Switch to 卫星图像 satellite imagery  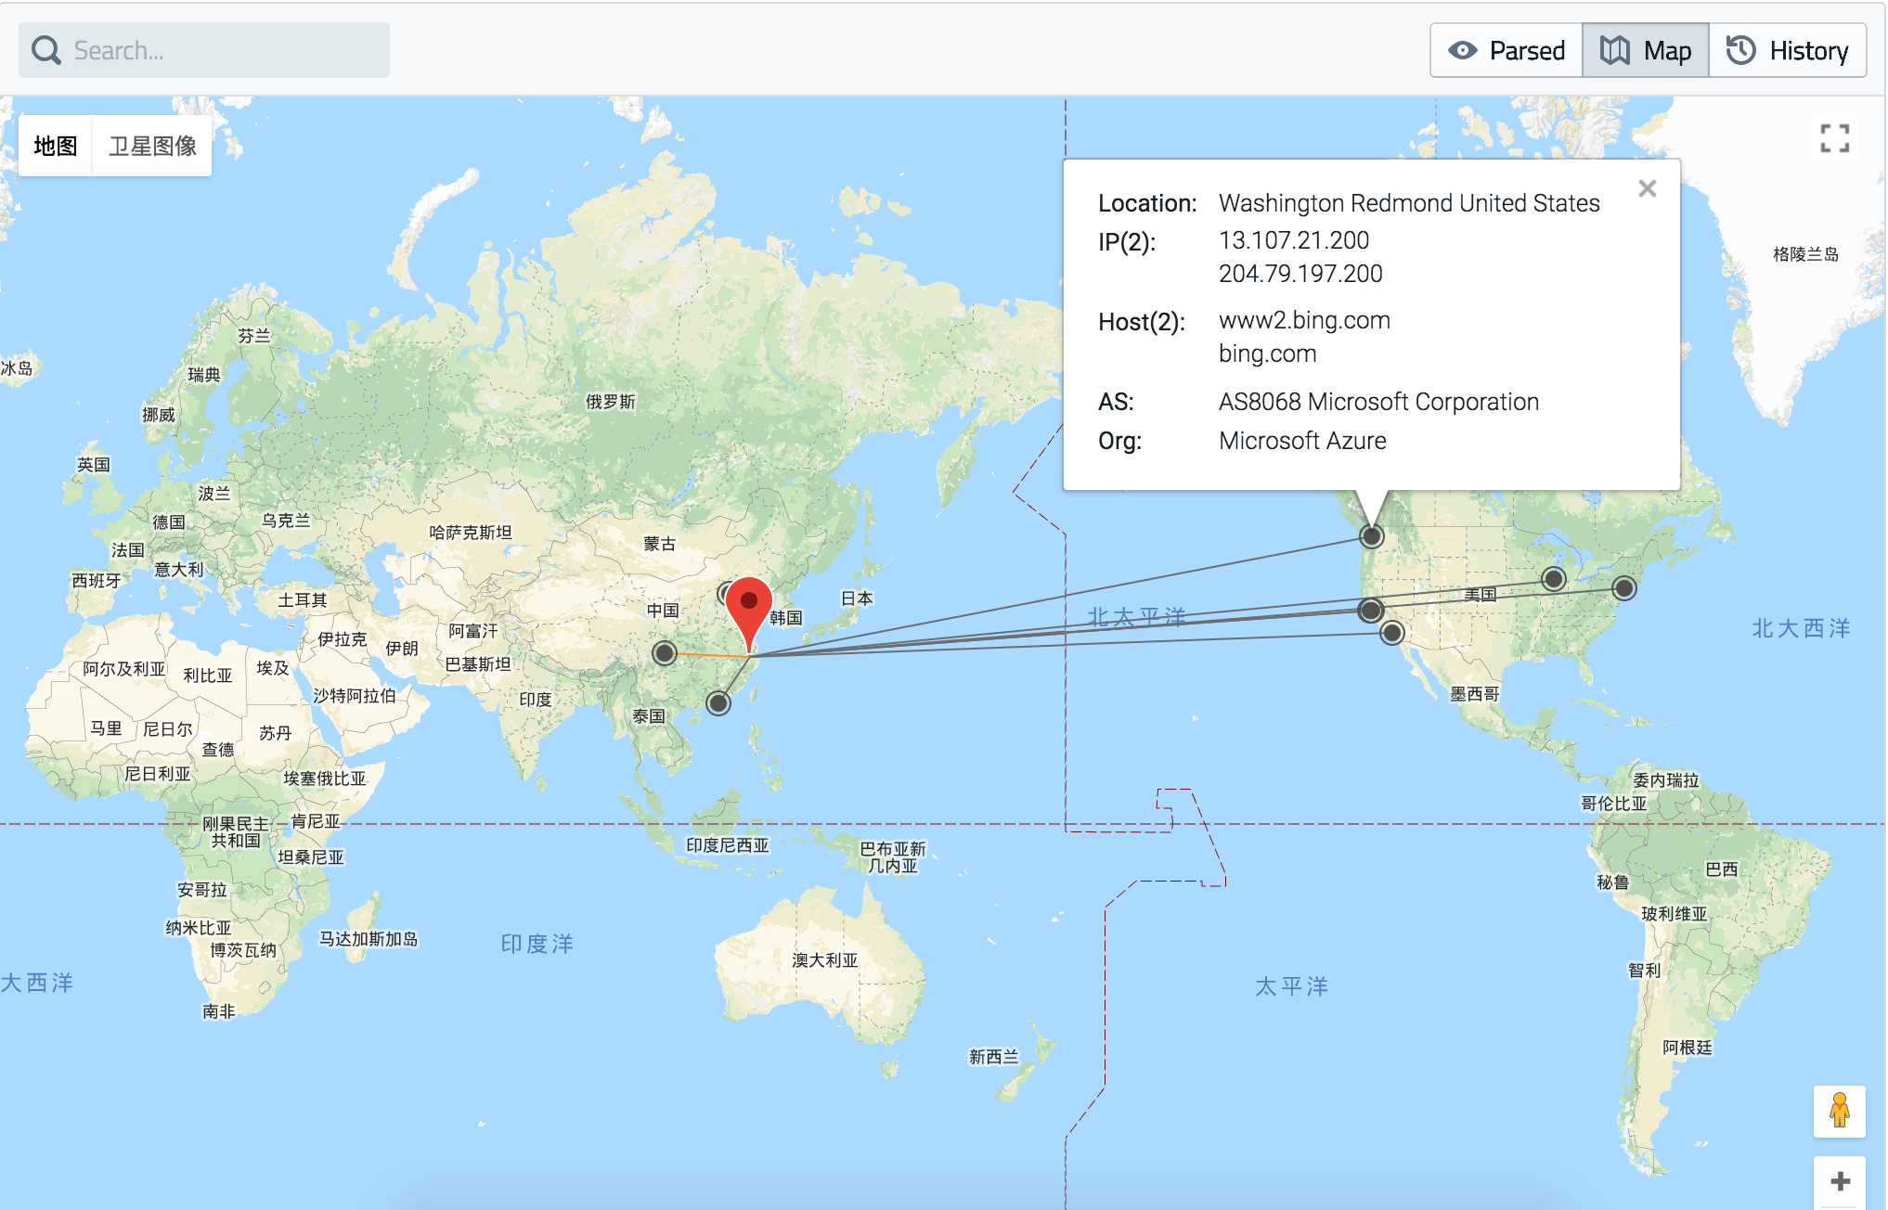tap(152, 146)
